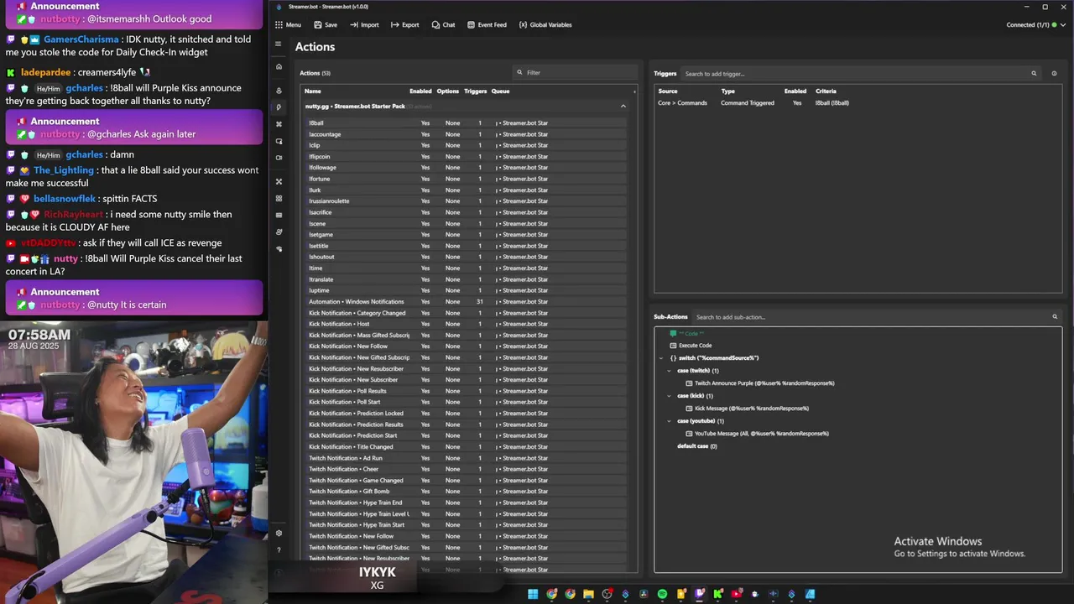Screen dimensions: 1074x604
Task: Select the default case branch
Action: point(696,446)
